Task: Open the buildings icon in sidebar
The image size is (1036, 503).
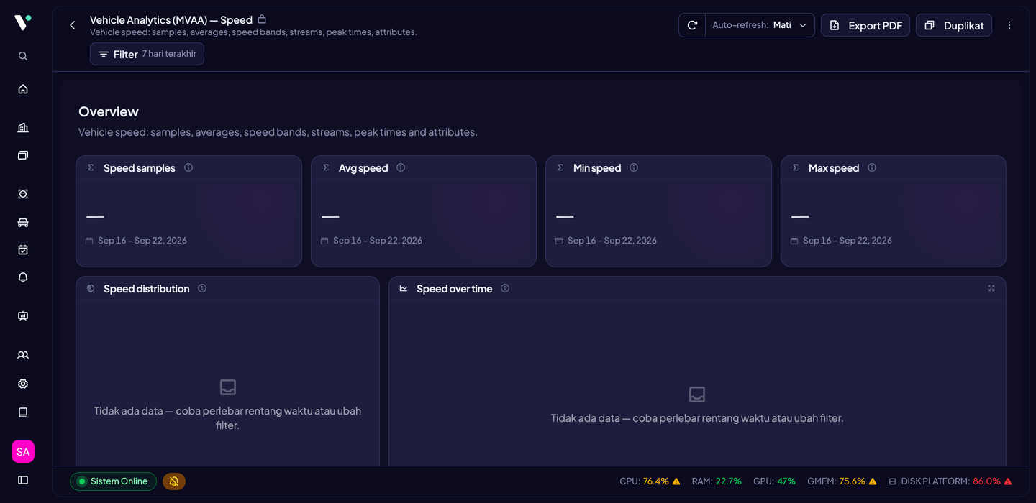Action: tap(23, 128)
